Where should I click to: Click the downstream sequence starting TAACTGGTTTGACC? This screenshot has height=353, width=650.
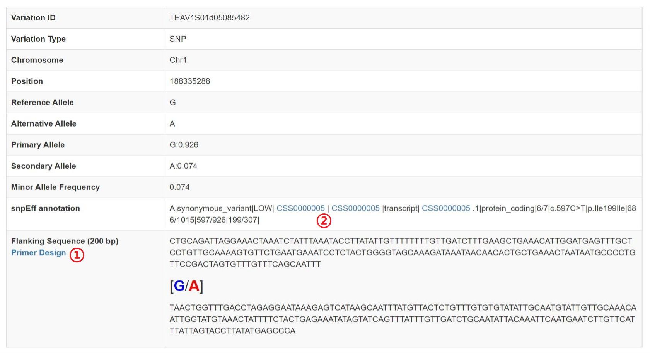(x=403, y=319)
